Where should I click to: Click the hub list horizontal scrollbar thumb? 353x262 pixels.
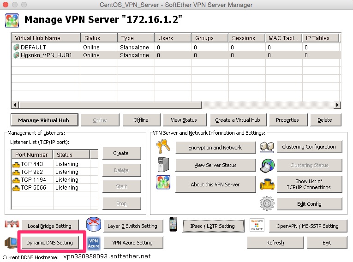(110, 105)
